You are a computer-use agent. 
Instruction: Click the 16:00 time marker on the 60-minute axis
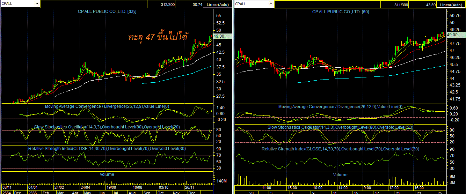click(x=420, y=187)
